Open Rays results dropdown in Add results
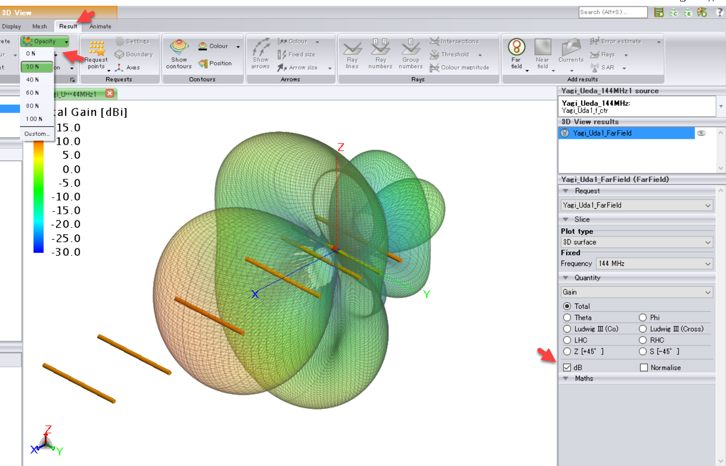The height and width of the screenshot is (466, 726). click(626, 55)
